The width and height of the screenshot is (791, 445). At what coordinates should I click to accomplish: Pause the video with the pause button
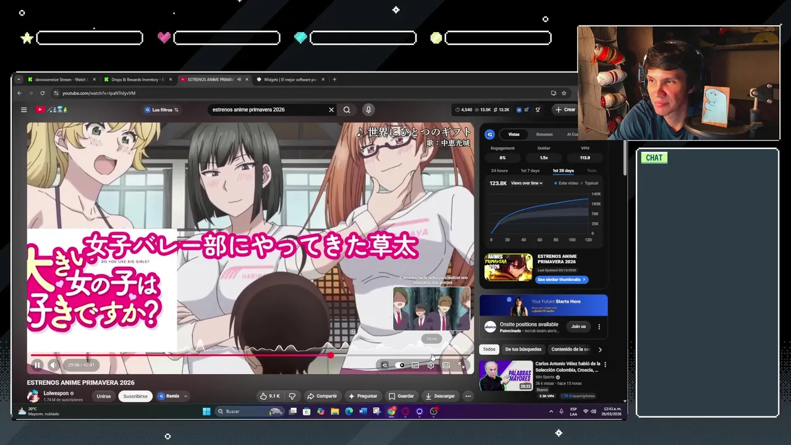click(x=37, y=365)
